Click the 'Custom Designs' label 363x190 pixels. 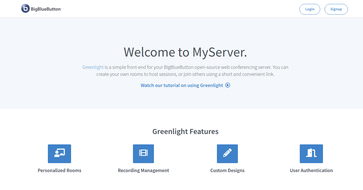(227, 170)
